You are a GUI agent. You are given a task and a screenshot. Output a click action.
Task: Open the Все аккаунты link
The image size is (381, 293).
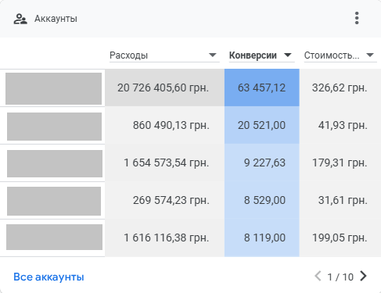(x=49, y=277)
